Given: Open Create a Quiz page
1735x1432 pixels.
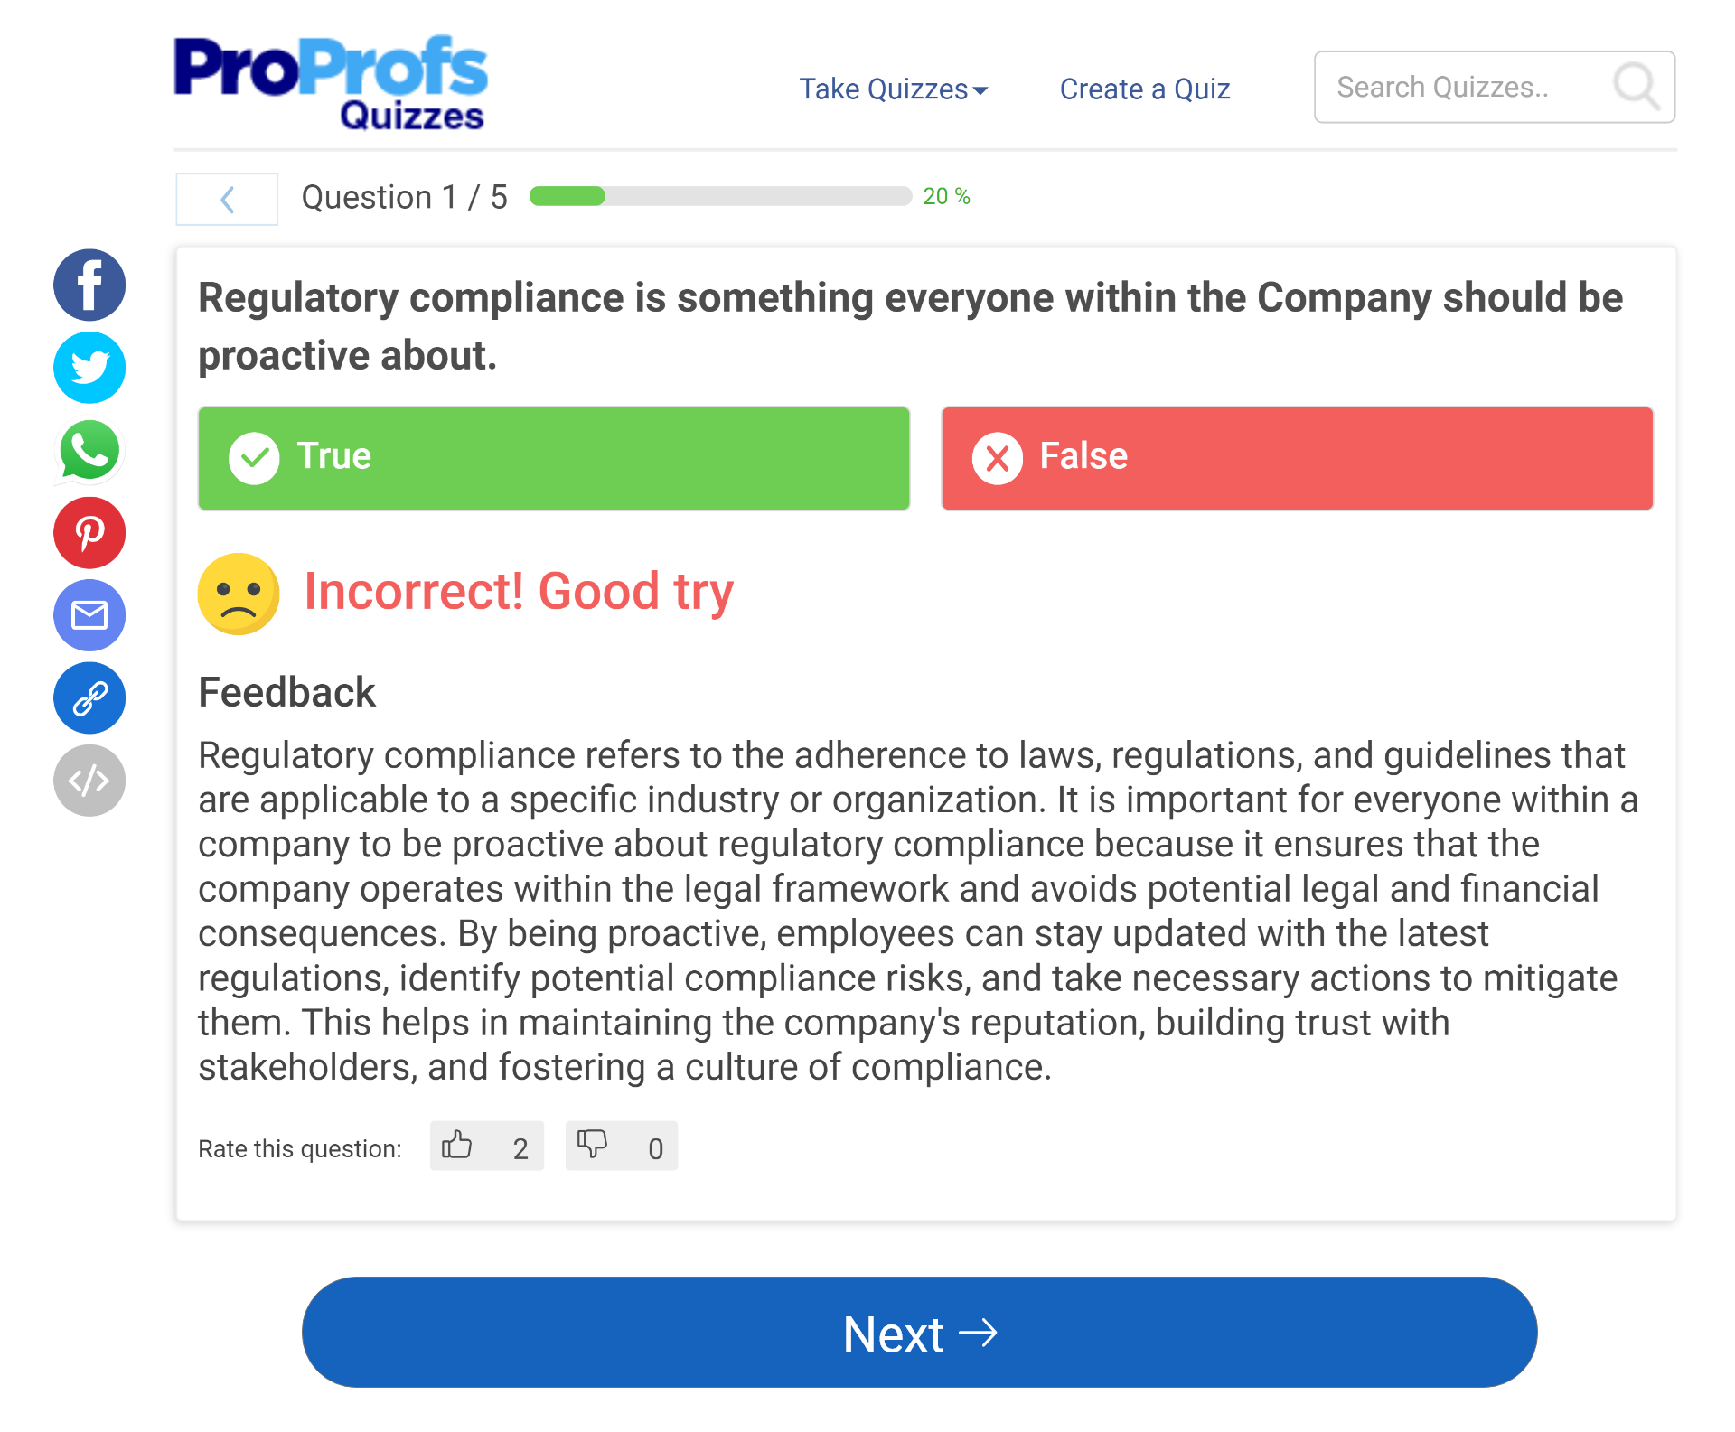Looking at the screenshot, I should point(1144,89).
